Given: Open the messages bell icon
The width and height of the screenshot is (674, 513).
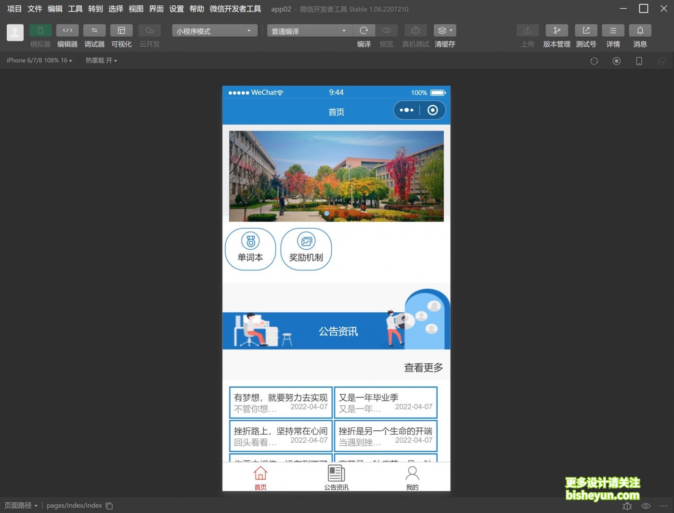Looking at the screenshot, I should click(640, 30).
